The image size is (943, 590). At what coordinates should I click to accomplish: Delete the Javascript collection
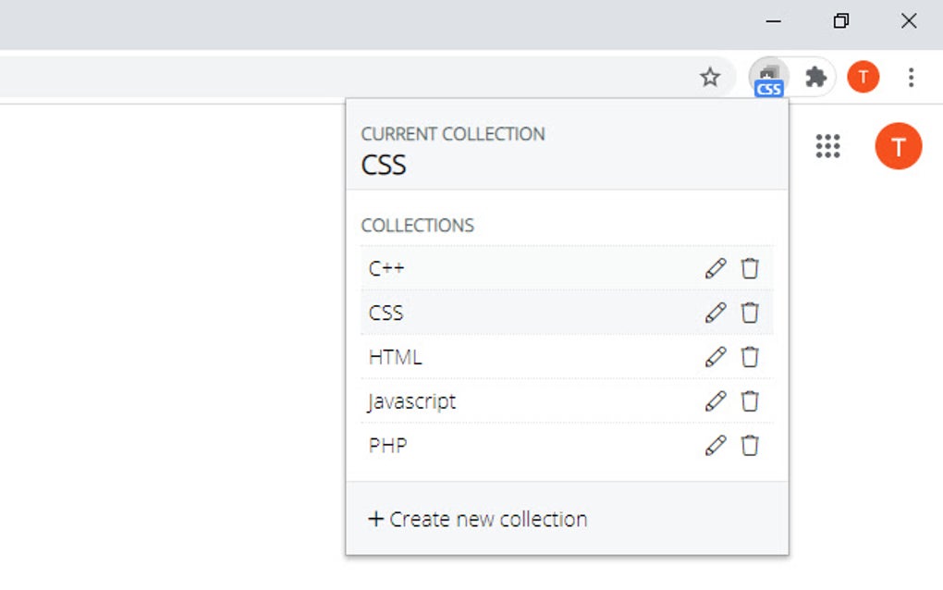pyautogui.click(x=750, y=401)
